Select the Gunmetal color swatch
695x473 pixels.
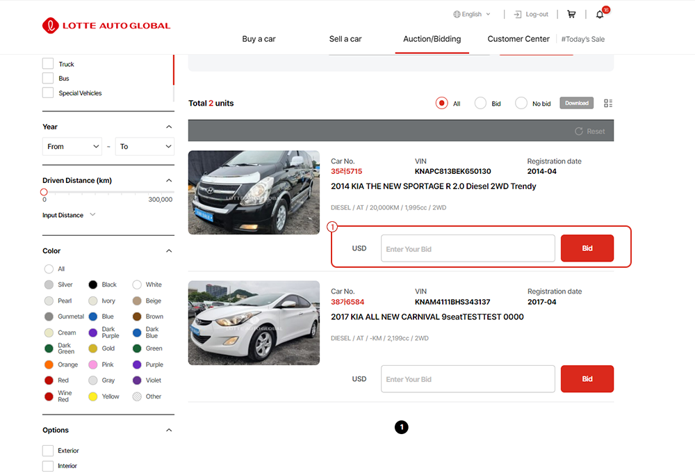coord(49,316)
